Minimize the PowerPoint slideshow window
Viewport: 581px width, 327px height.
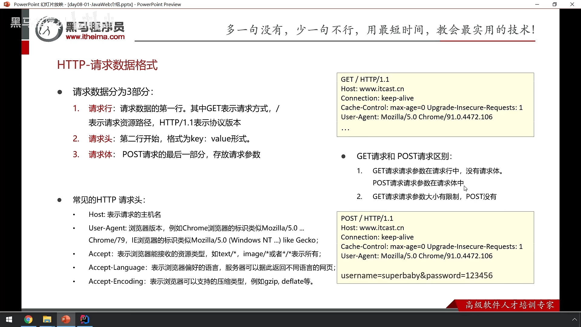(x=537, y=4)
